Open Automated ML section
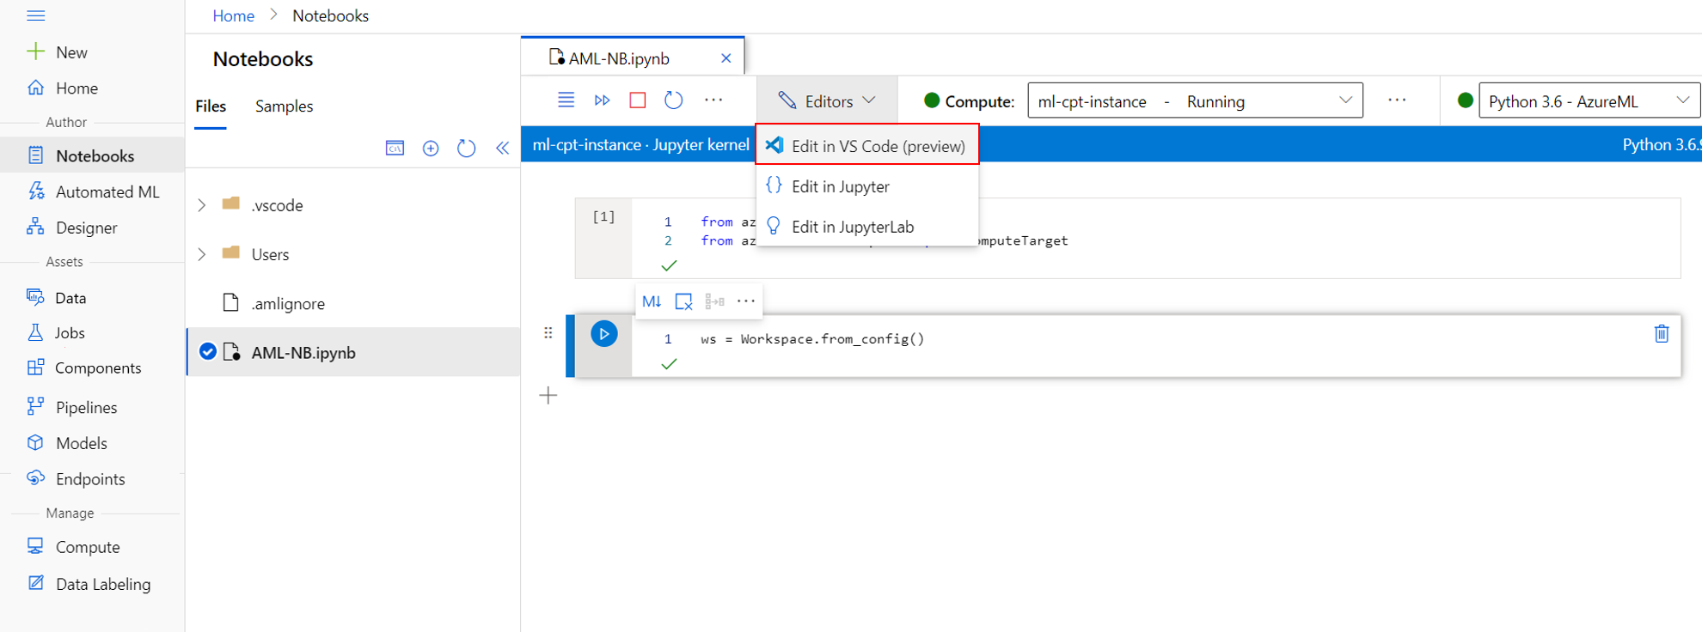Viewport: 1702px width, 632px height. 93,191
